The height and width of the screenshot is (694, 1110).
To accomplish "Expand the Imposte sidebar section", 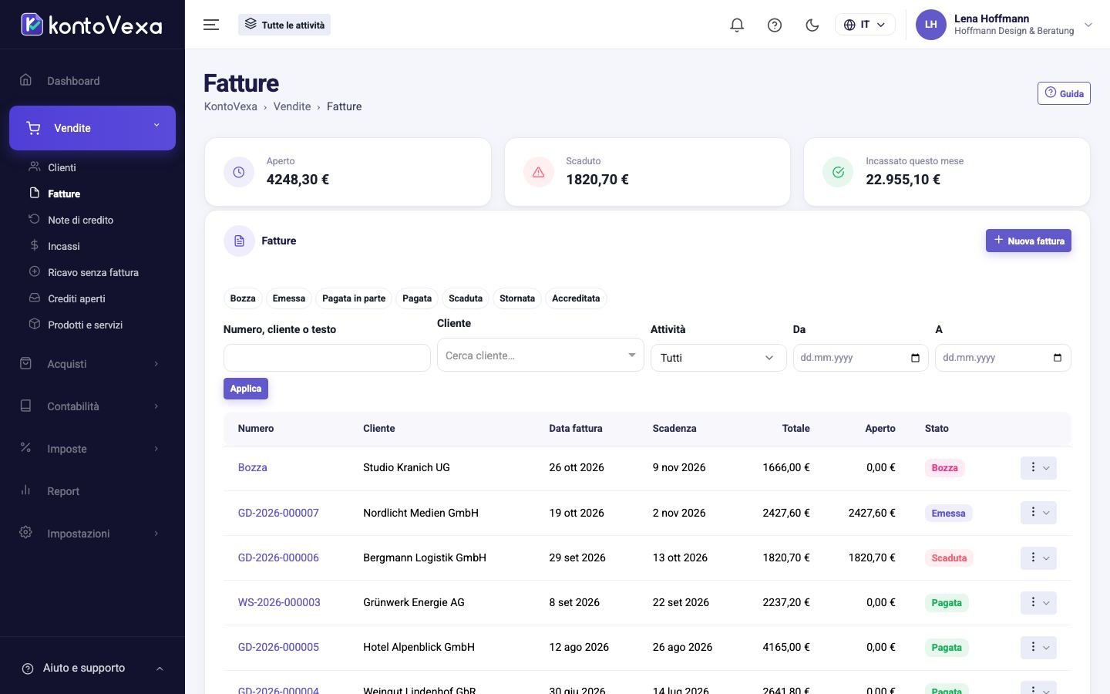I will (x=92, y=449).
